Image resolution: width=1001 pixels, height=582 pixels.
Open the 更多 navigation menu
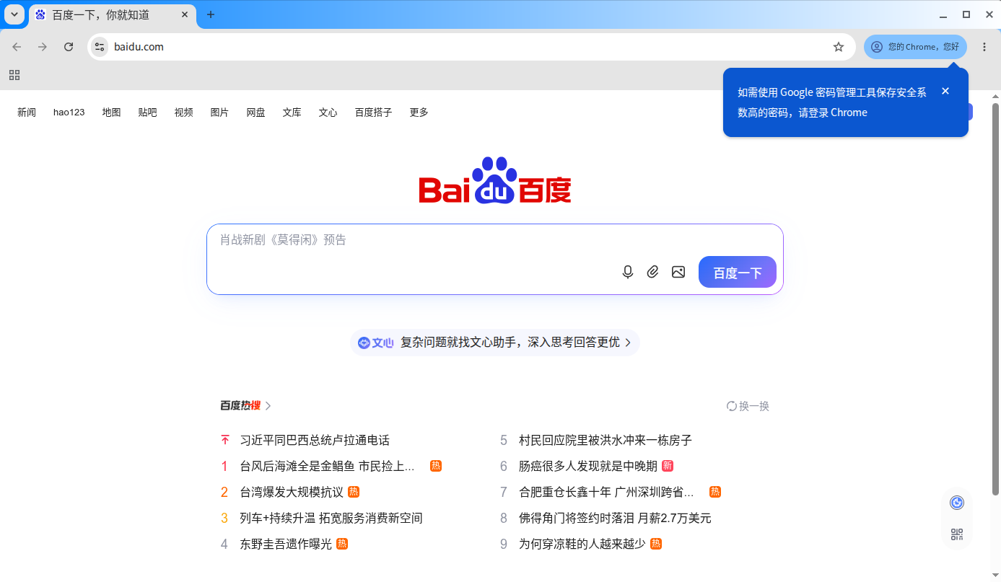point(419,113)
